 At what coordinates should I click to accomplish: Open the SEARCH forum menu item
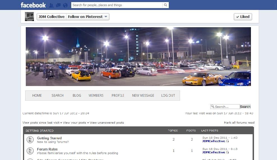pyautogui.click(x=57, y=96)
